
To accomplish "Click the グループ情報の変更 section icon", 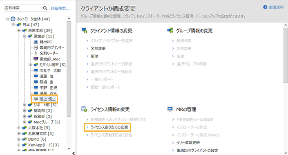I will [x=170, y=31].
